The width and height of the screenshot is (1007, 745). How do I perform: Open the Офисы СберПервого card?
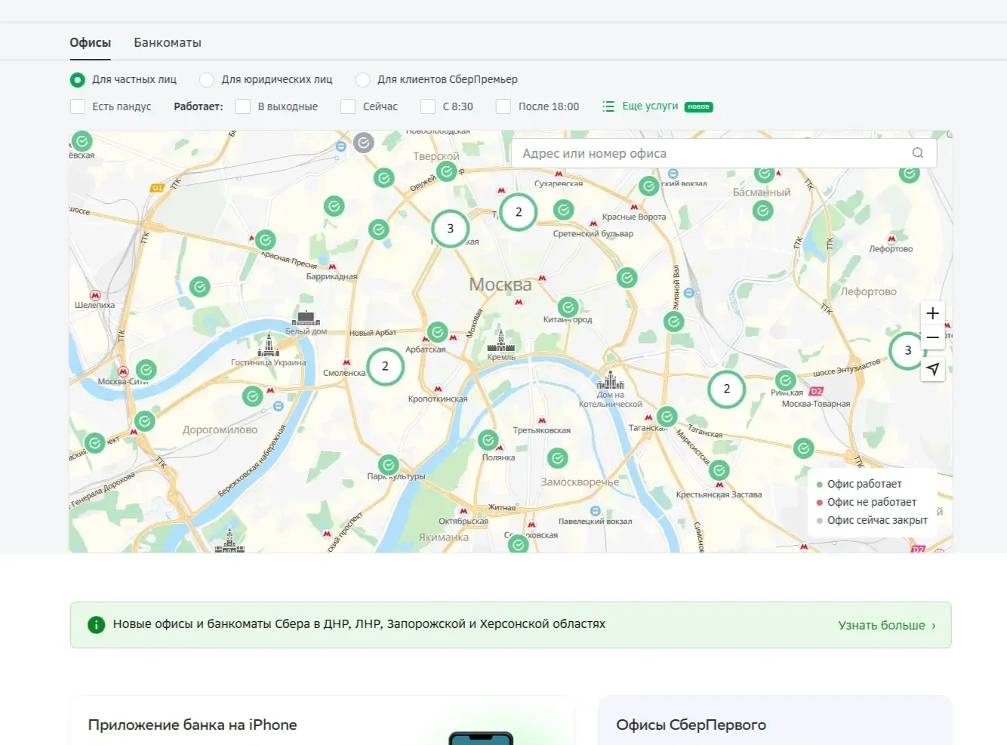775,720
